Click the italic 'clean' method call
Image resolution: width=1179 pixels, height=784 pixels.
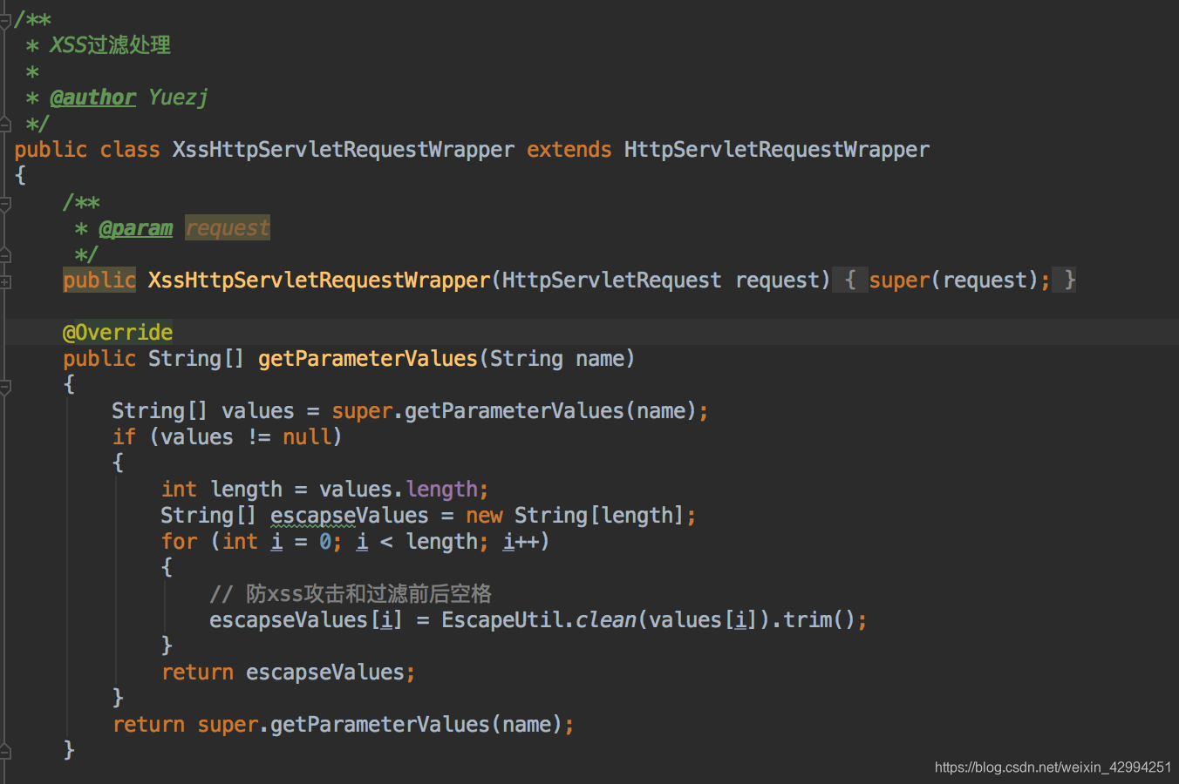pyautogui.click(x=606, y=620)
